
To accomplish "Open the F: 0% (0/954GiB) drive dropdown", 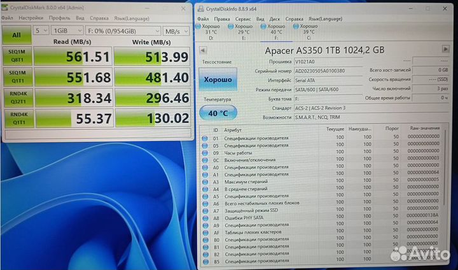I will click(x=123, y=31).
